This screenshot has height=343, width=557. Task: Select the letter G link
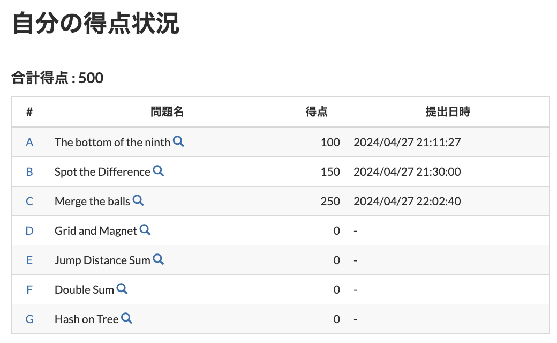29,318
